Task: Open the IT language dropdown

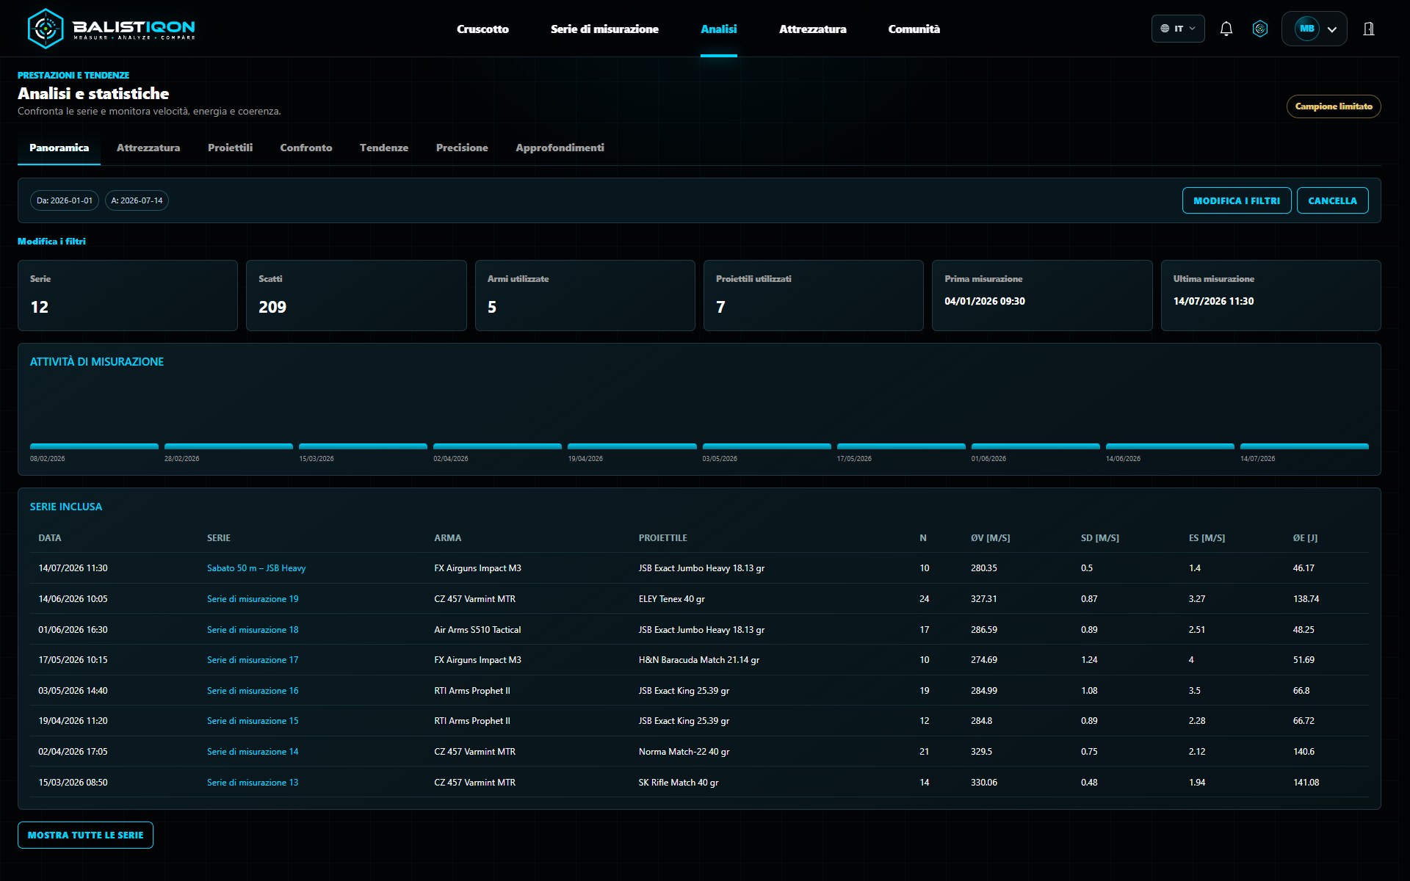Action: (1178, 29)
